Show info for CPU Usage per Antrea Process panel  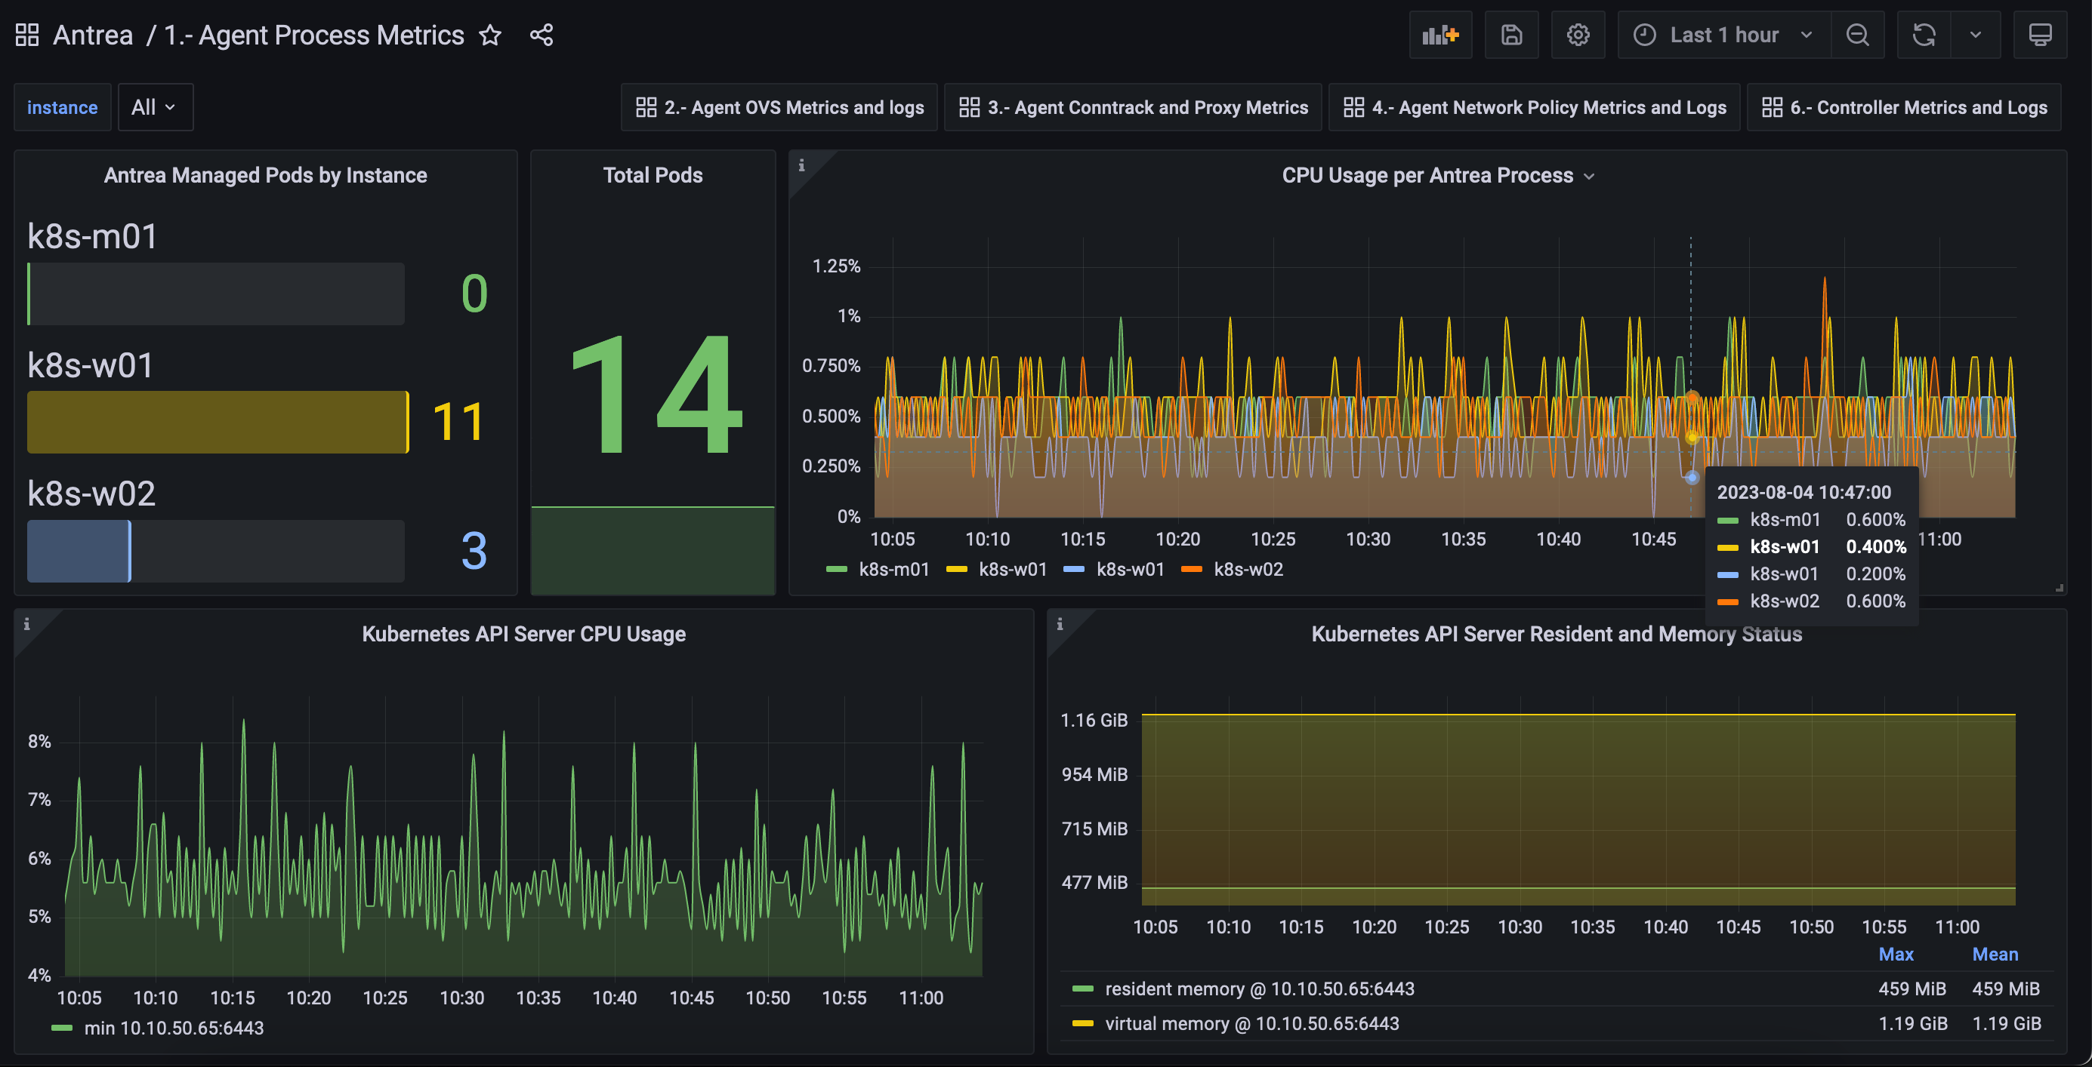click(x=801, y=165)
